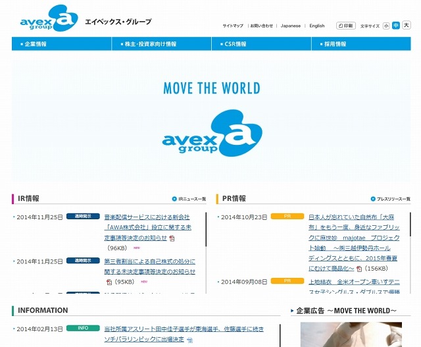Switch language to Japanese
The width and height of the screenshot is (421, 347).
[291, 26]
